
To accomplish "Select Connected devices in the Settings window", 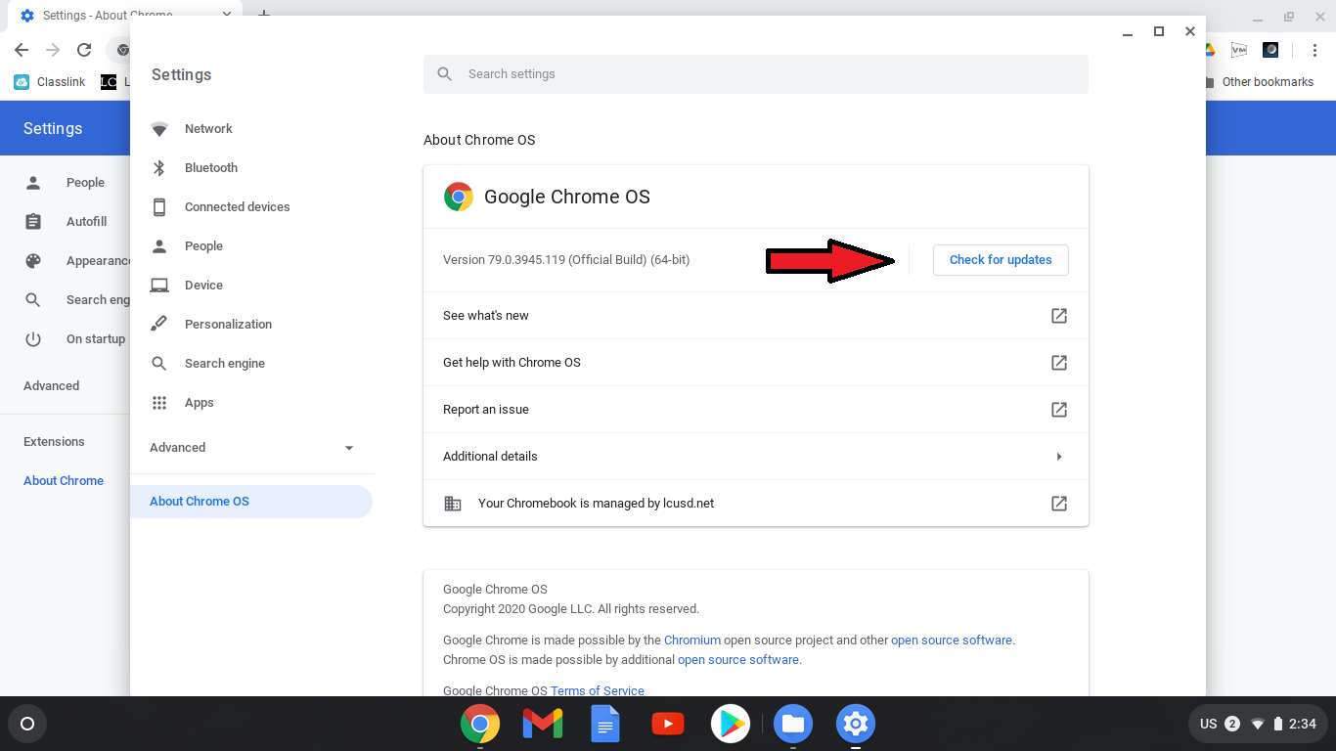I will click(237, 207).
